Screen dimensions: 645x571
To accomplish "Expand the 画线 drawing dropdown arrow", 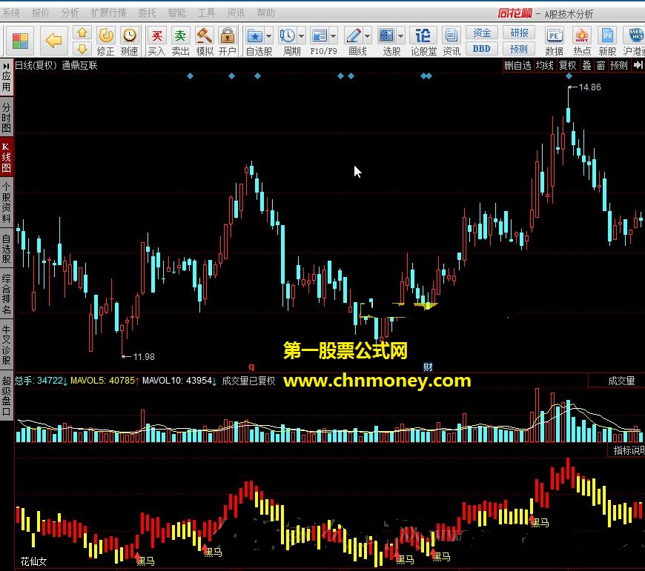I will point(367,36).
